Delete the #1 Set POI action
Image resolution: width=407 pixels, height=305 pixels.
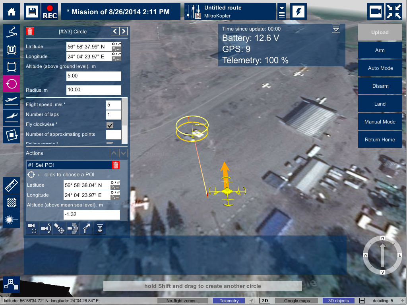click(x=116, y=165)
